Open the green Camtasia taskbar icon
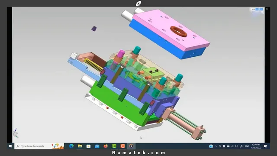The image size is (277, 156). click(114, 146)
